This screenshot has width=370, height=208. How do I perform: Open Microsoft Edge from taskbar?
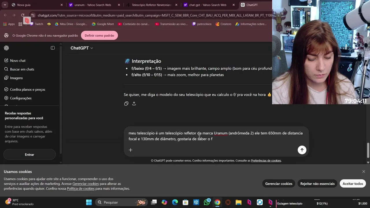(x=175, y=203)
